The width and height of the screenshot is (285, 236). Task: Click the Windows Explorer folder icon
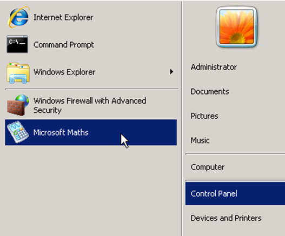(x=18, y=73)
